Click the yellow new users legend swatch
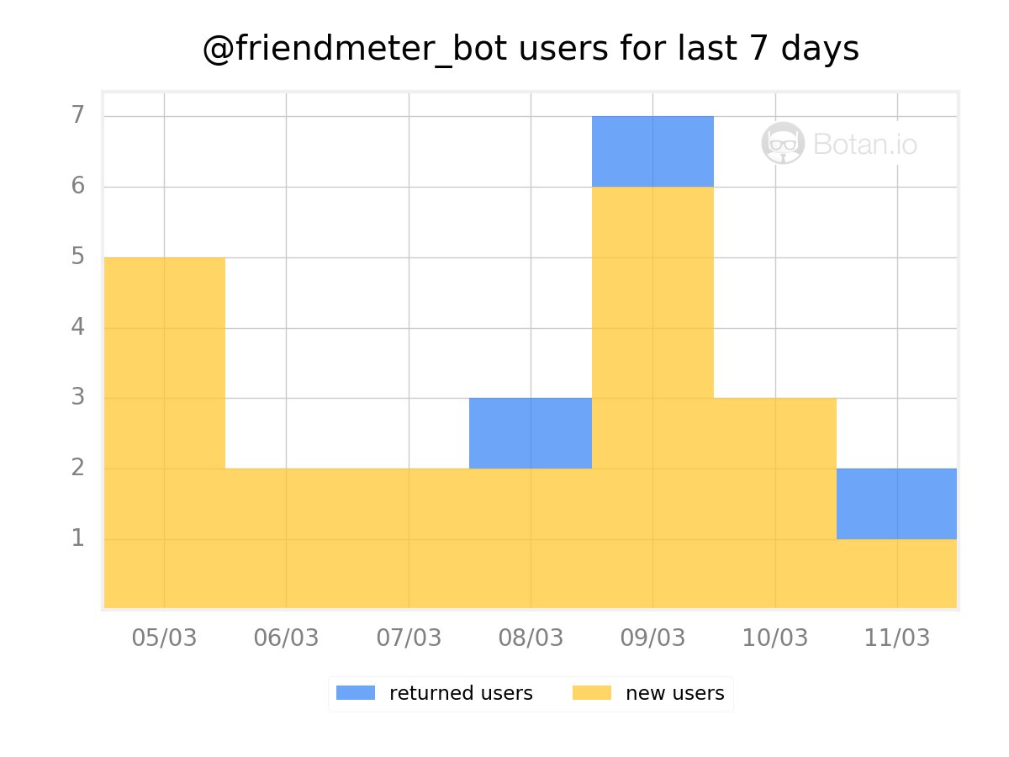Viewport: 1009px width, 757px height. point(591,693)
